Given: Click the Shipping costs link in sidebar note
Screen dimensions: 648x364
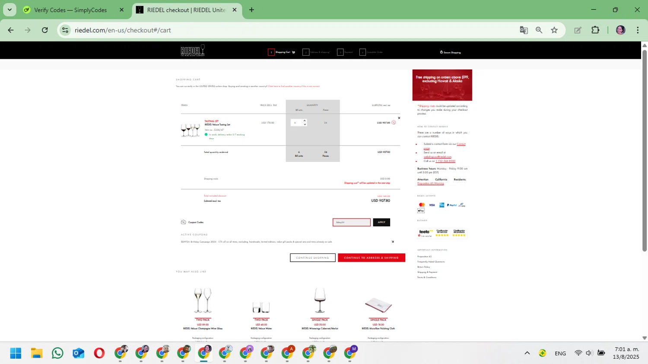Looking at the screenshot, I should [x=427, y=106].
